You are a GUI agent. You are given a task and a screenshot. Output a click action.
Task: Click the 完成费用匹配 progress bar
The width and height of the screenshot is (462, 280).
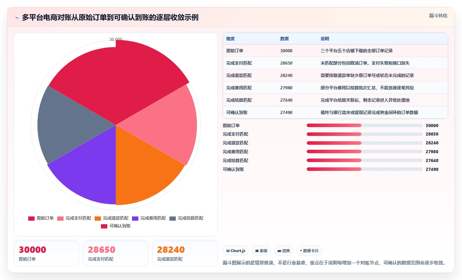[x=365, y=152]
